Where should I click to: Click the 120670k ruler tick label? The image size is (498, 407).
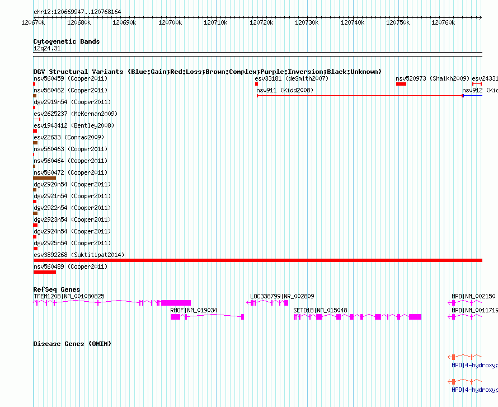33,22
